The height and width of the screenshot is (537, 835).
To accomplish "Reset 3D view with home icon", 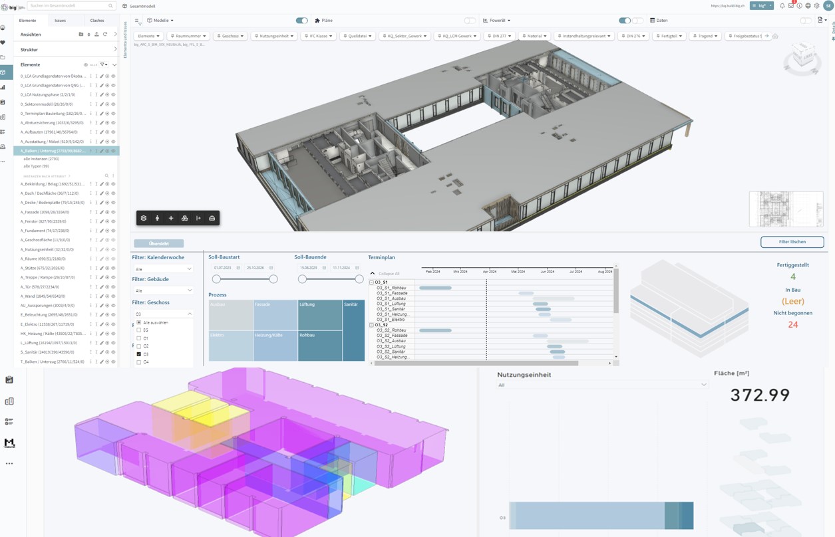I will click(775, 36).
